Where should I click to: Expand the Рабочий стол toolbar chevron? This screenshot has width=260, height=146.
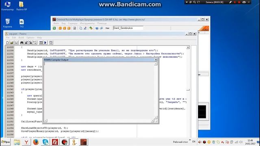coord(190,140)
